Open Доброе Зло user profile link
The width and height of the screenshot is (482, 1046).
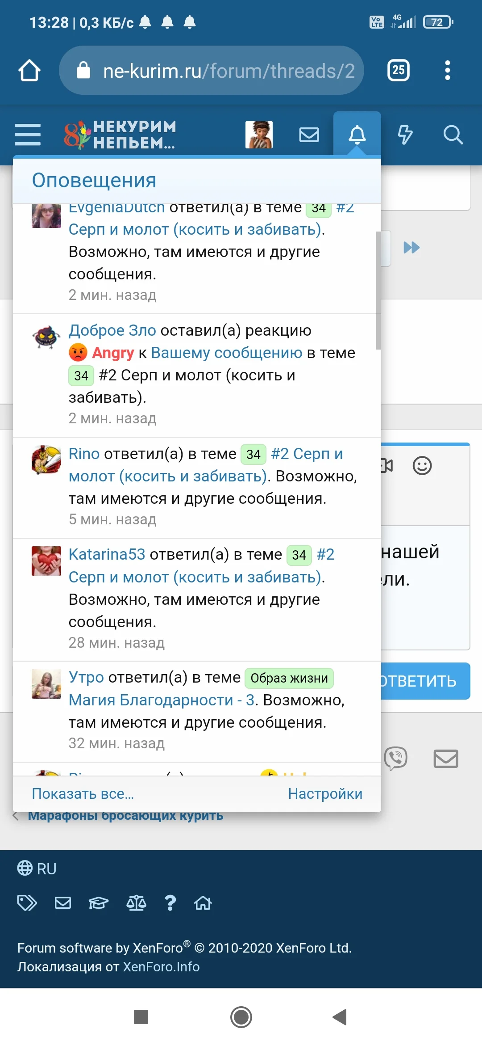pos(112,330)
